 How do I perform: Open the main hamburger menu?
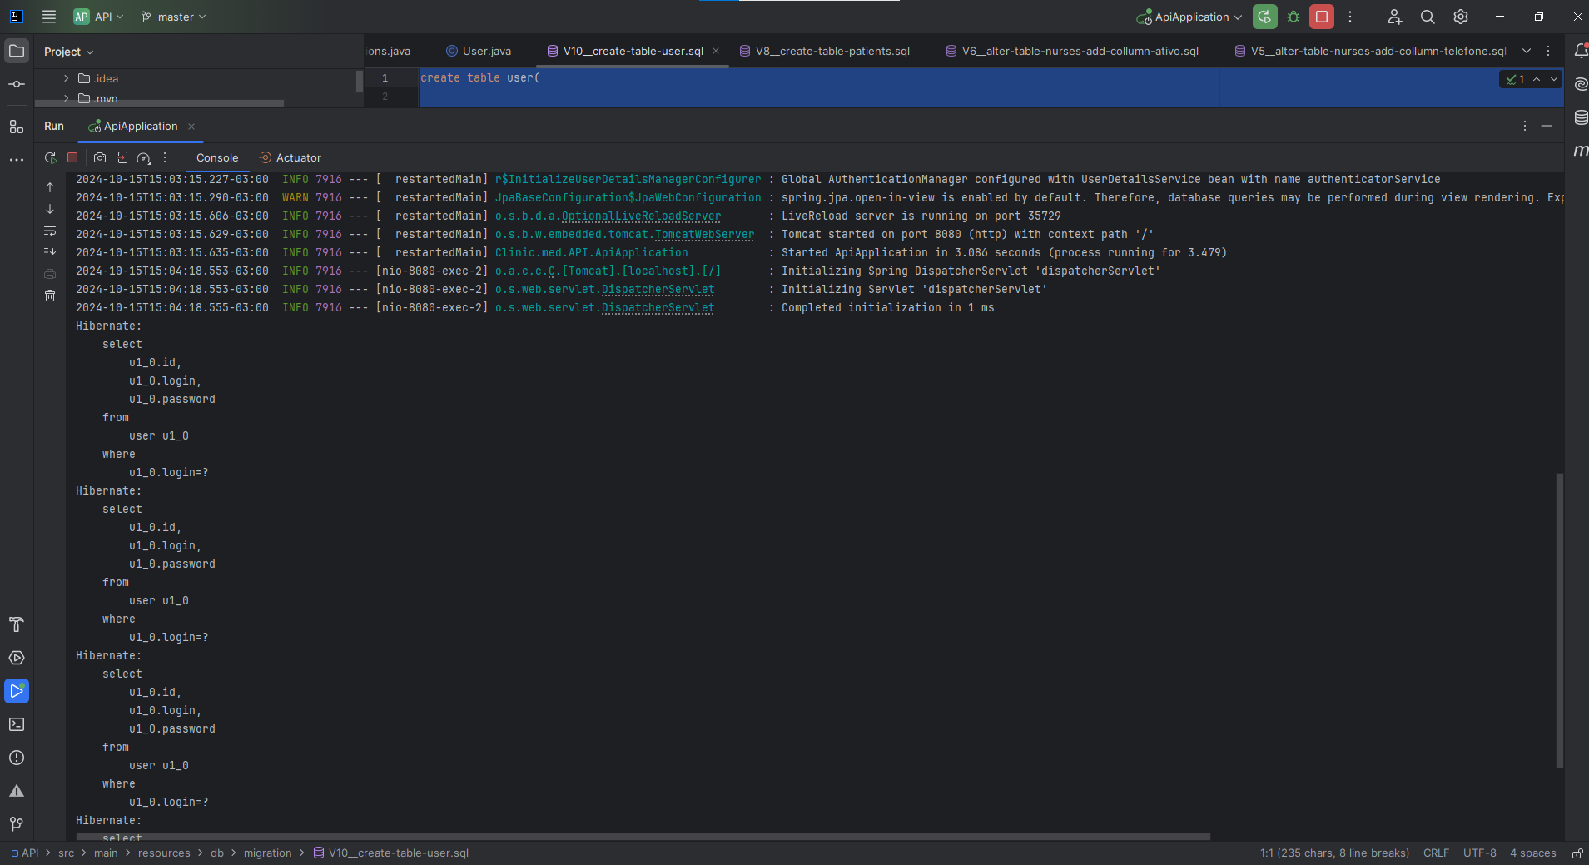click(x=49, y=17)
